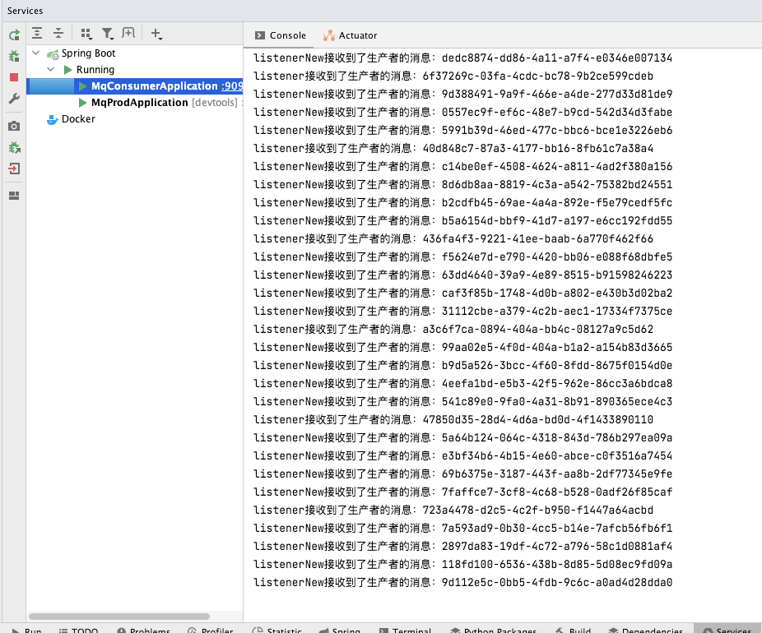Rerun the service in debug mode
Viewport: 762px width, 633px height.
[14, 56]
